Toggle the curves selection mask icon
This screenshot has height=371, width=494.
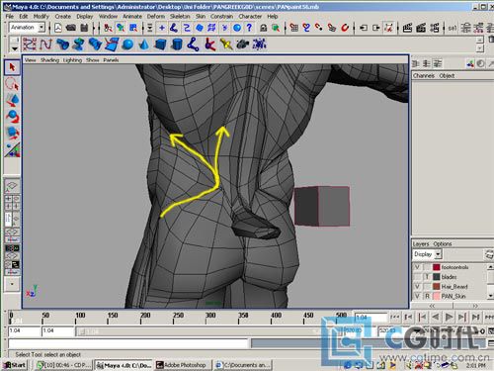[187, 28]
